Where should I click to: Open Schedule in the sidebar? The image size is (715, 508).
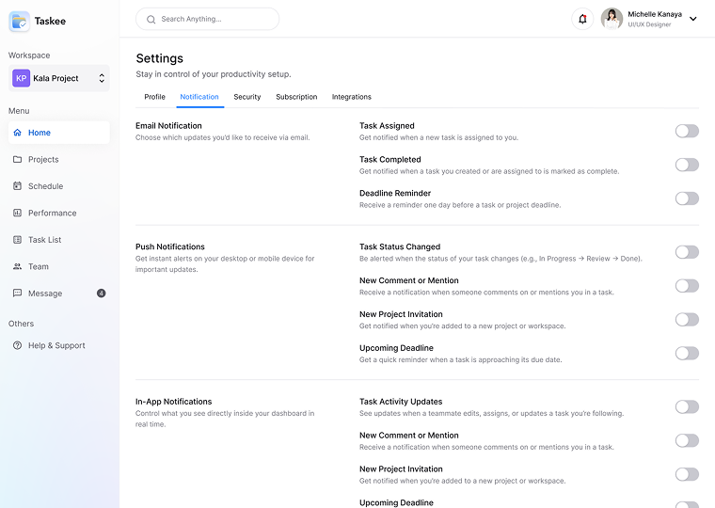tap(59, 186)
